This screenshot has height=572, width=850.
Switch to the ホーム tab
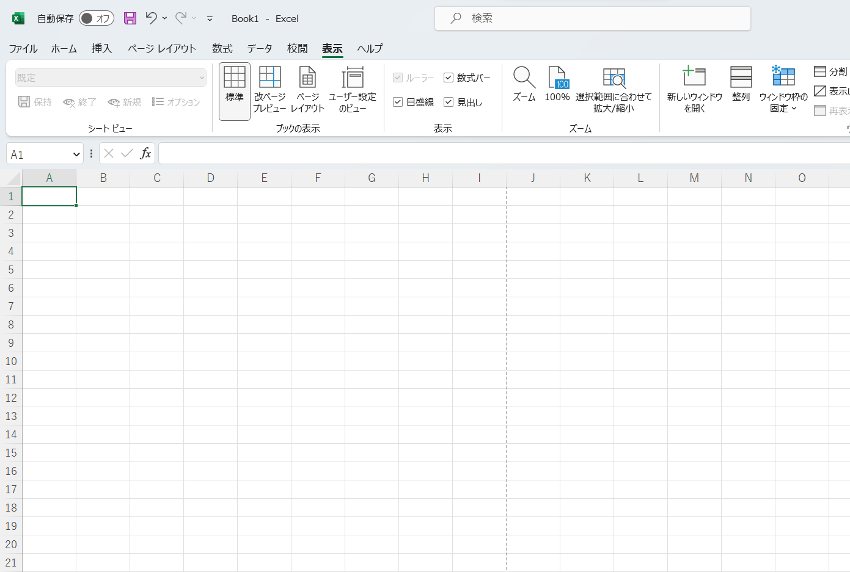[x=64, y=49]
